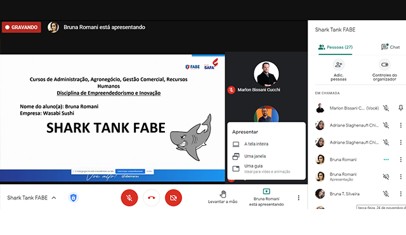Open options menu of first Adriane Slaghenaufi row
This screenshot has width=406, height=235.
400,125
